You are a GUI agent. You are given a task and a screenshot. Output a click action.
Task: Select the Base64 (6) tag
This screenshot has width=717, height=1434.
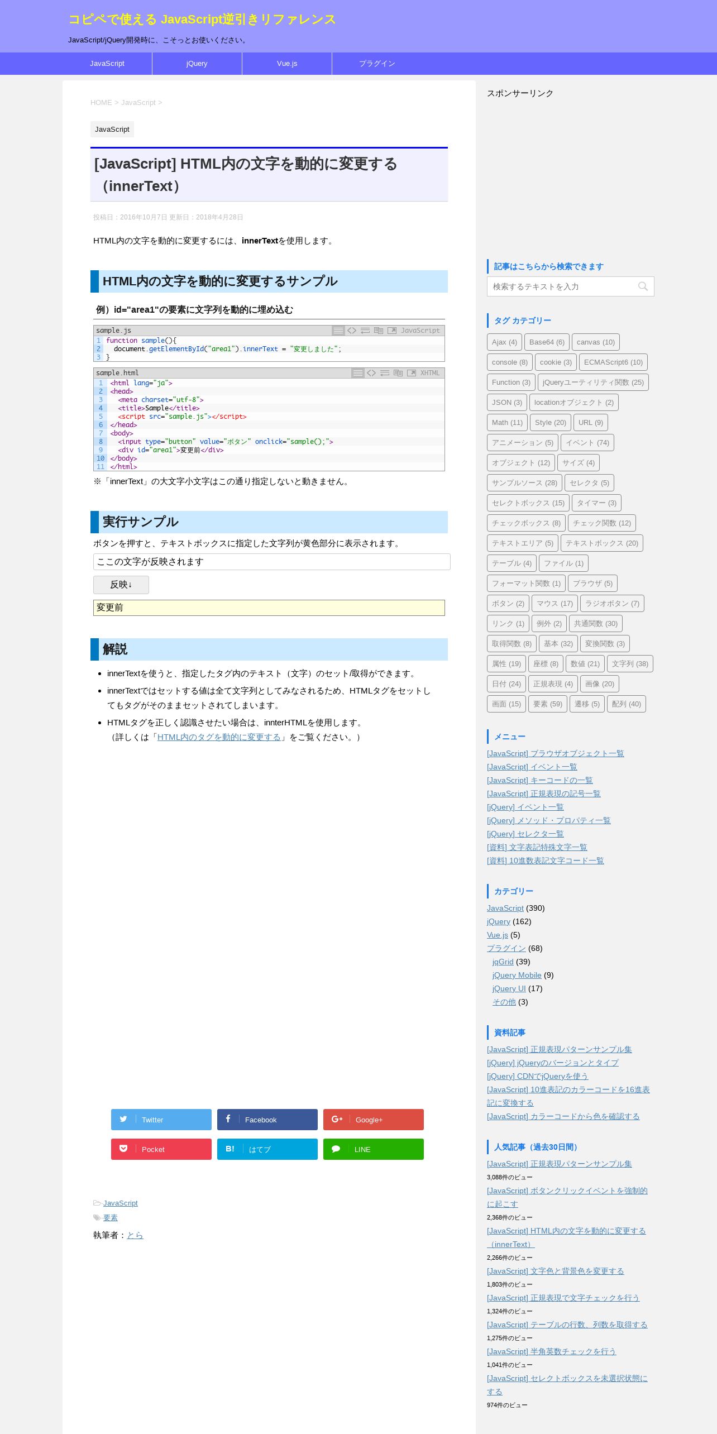[547, 342]
